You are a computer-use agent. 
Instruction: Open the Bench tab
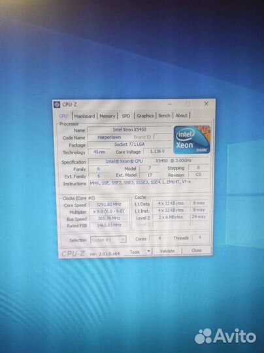(164, 116)
